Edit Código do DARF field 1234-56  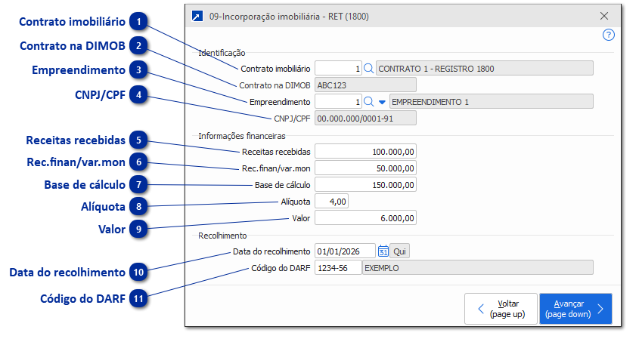[x=338, y=268]
